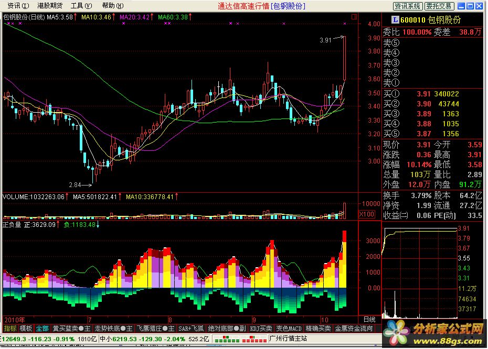This screenshot has height=349, width=488.
Task: Click the 换手 3.79% value
Action: [421, 196]
